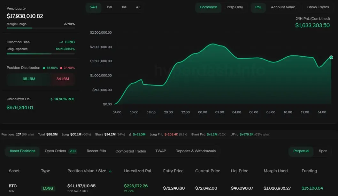Image resolution: width=338 pixels, height=196 pixels.
Task: Click the Total $99.3M summary stat
Action: [48, 135]
